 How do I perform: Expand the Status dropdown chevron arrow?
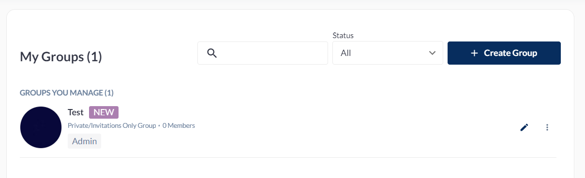click(x=433, y=53)
